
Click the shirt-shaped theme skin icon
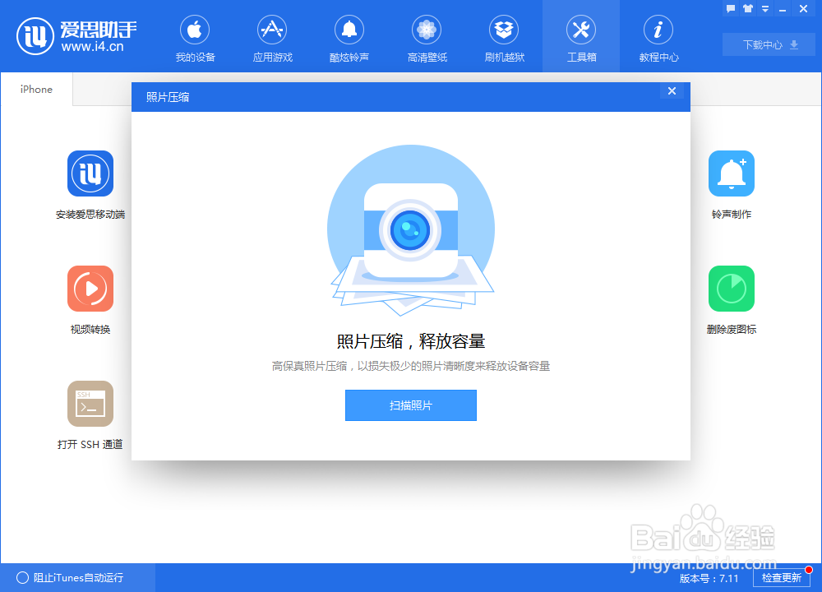746,8
